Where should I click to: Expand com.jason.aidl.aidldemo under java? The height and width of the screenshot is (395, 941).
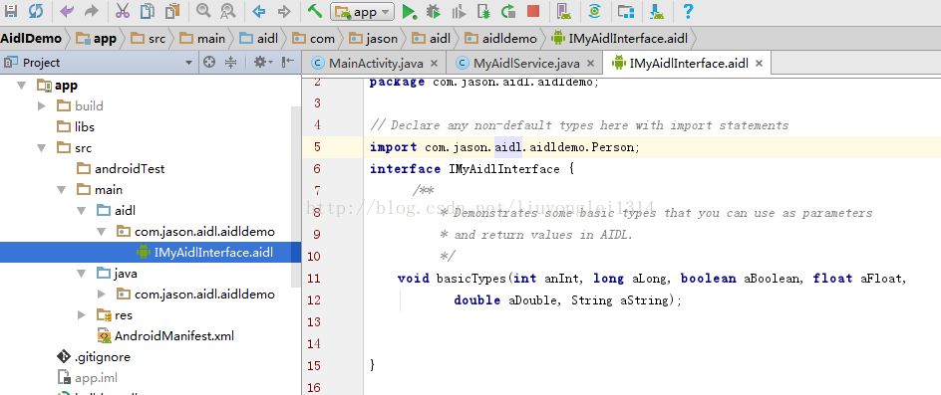coord(102,295)
